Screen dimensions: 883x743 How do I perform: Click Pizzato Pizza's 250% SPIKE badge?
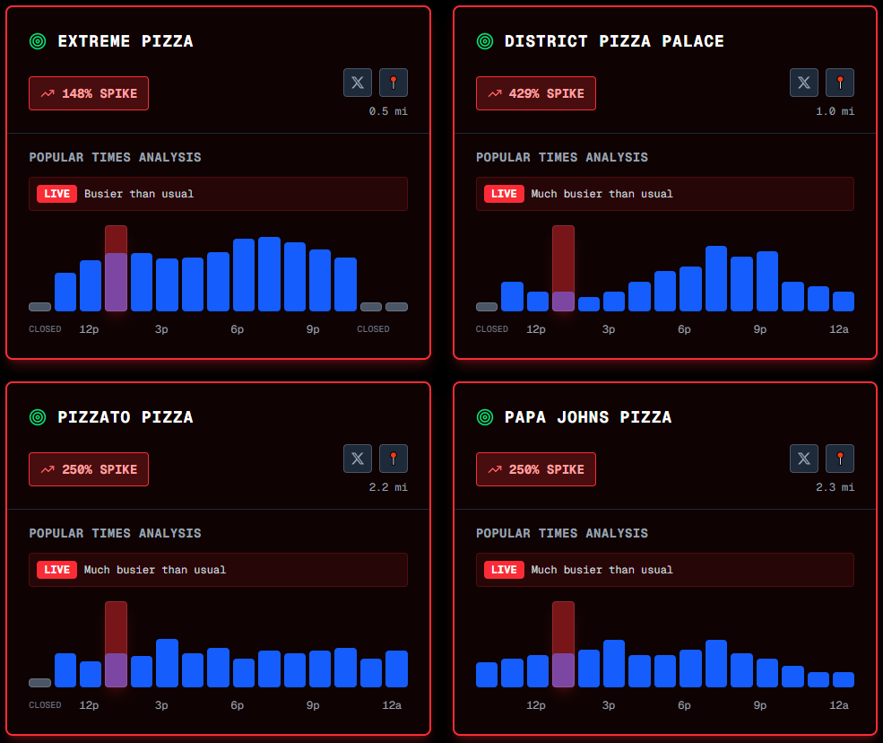(89, 469)
